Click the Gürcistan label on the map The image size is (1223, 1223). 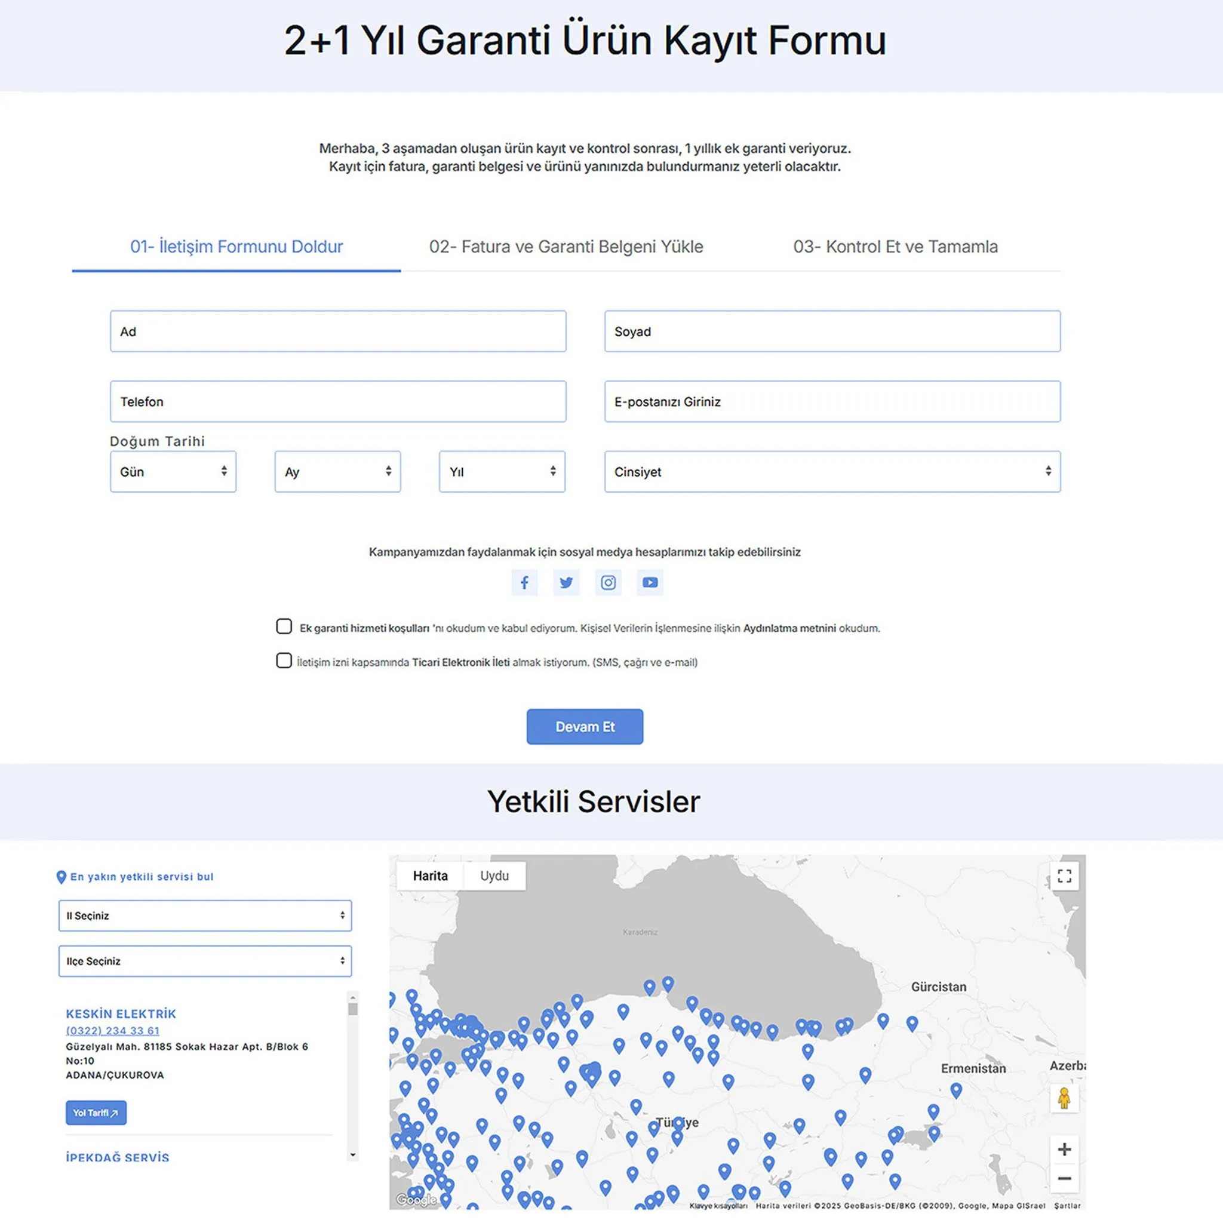[939, 987]
